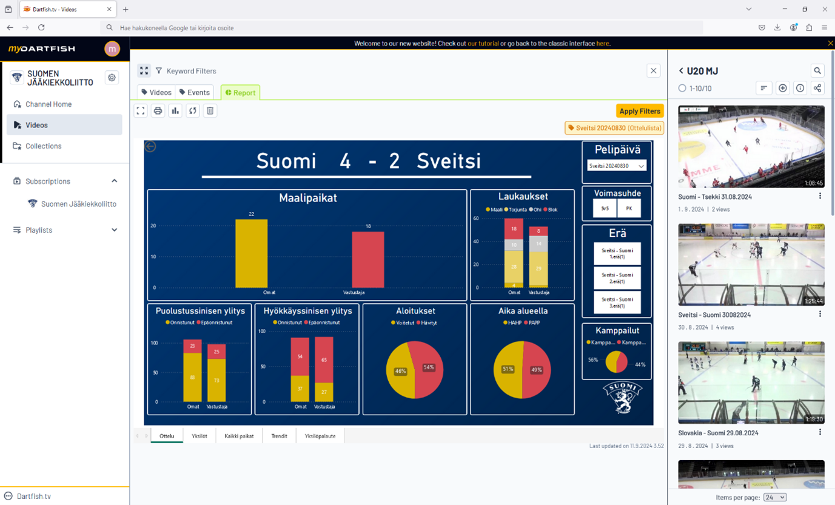Open the Pelipäivä dropdown Sveitsi 20240830
Viewport: 835px width, 505px height.
click(x=617, y=166)
